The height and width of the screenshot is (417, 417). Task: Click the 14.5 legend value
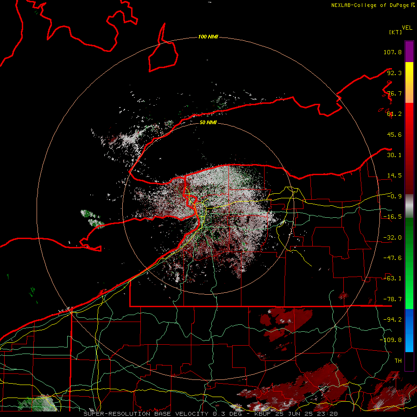point(394,176)
